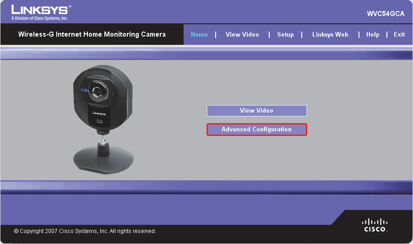
Task: Click the Linksys label on the camera body
Action: [x=99, y=113]
